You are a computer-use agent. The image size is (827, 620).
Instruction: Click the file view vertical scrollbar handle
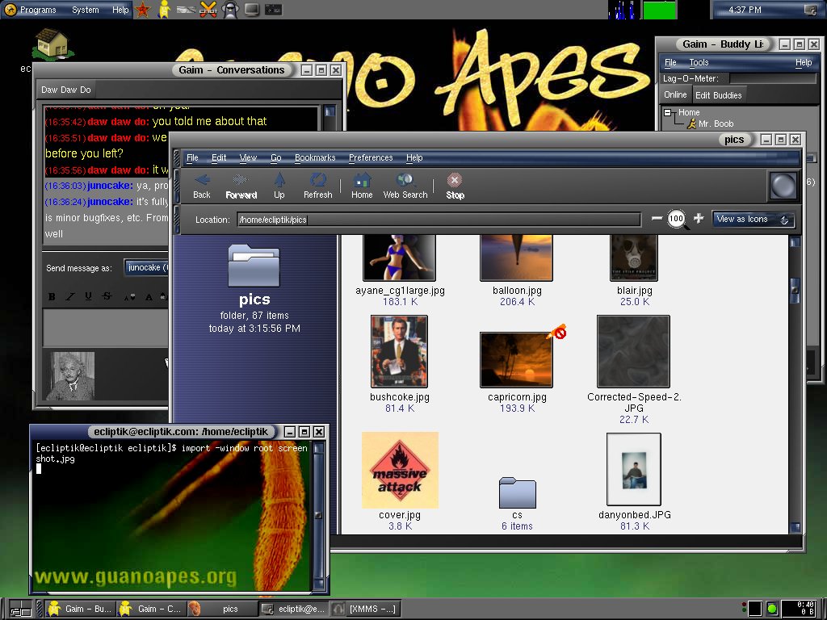pyautogui.click(x=795, y=289)
